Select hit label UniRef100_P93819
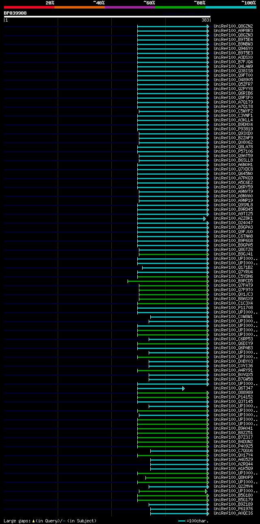This screenshot has width=260, height=524. pos(233,129)
